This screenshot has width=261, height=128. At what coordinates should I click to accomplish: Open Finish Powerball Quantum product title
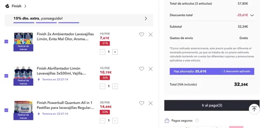[x=65, y=105]
